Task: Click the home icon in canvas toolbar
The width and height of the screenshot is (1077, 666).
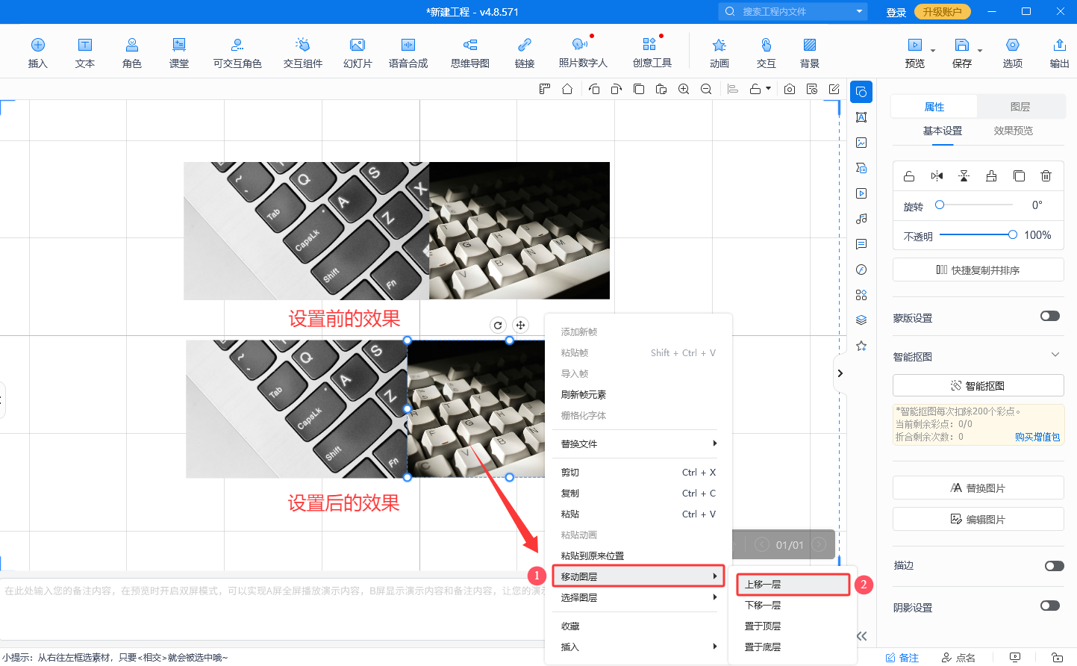Action: coord(567,89)
